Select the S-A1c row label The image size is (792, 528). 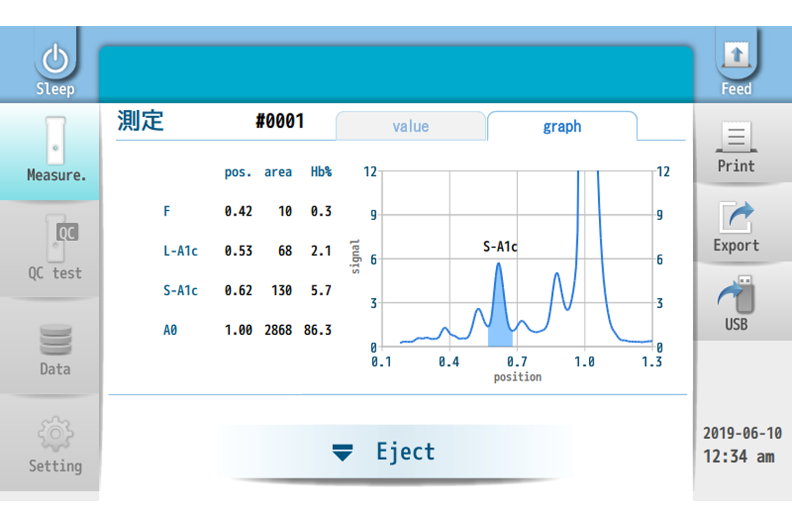[180, 291]
